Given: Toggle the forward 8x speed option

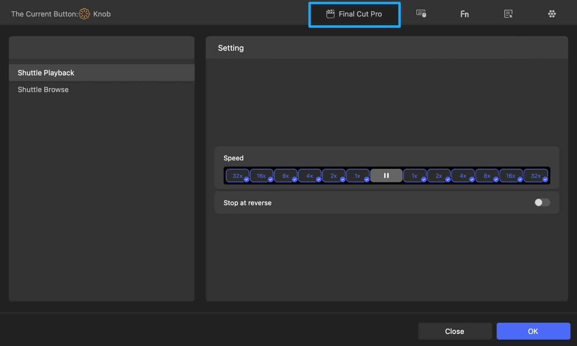Looking at the screenshot, I should pos(487,176).
